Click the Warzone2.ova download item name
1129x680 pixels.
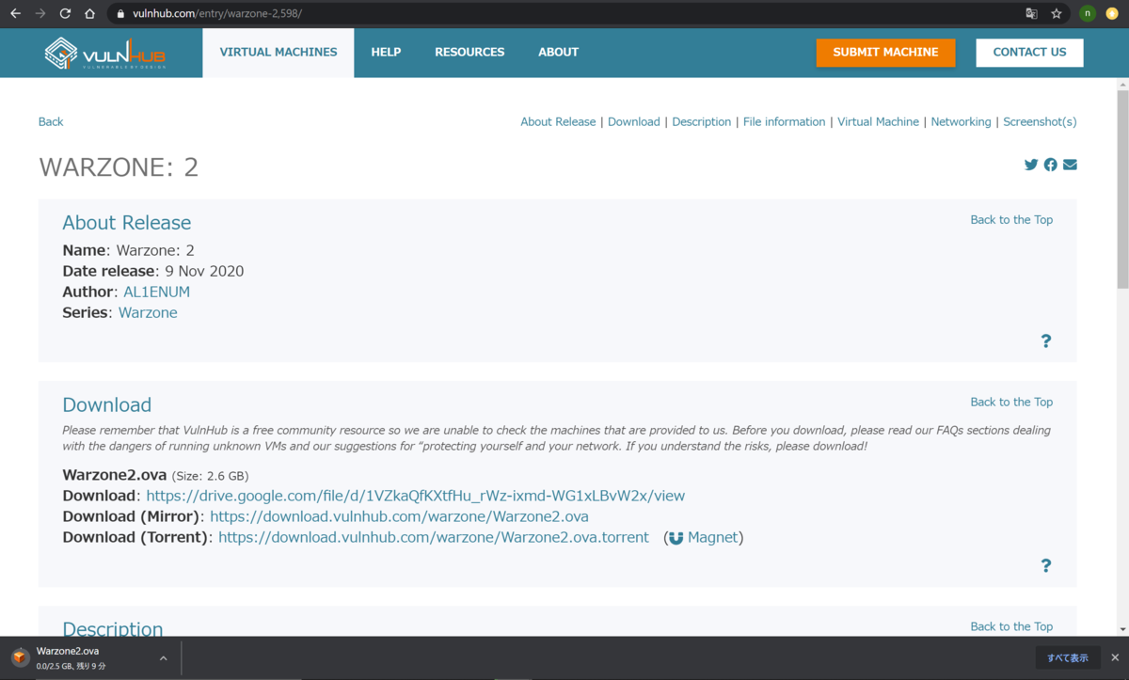click(67, 651)
